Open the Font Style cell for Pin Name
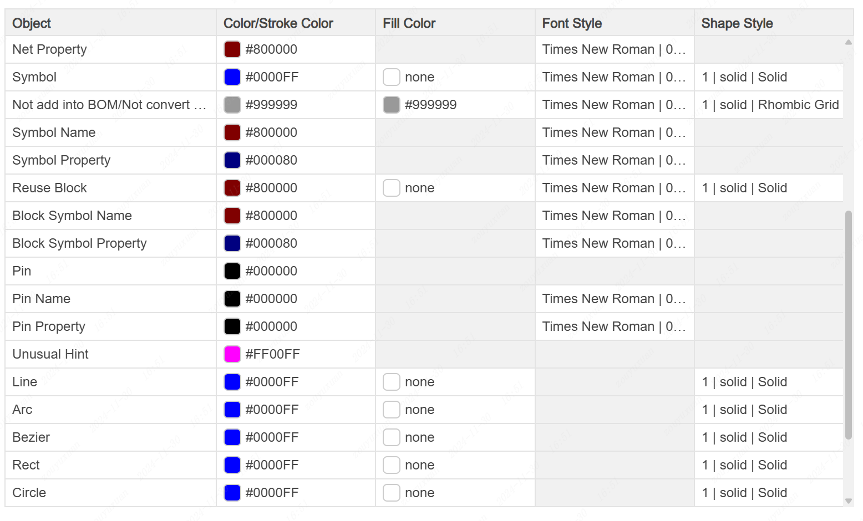 [x=614, y=299]
